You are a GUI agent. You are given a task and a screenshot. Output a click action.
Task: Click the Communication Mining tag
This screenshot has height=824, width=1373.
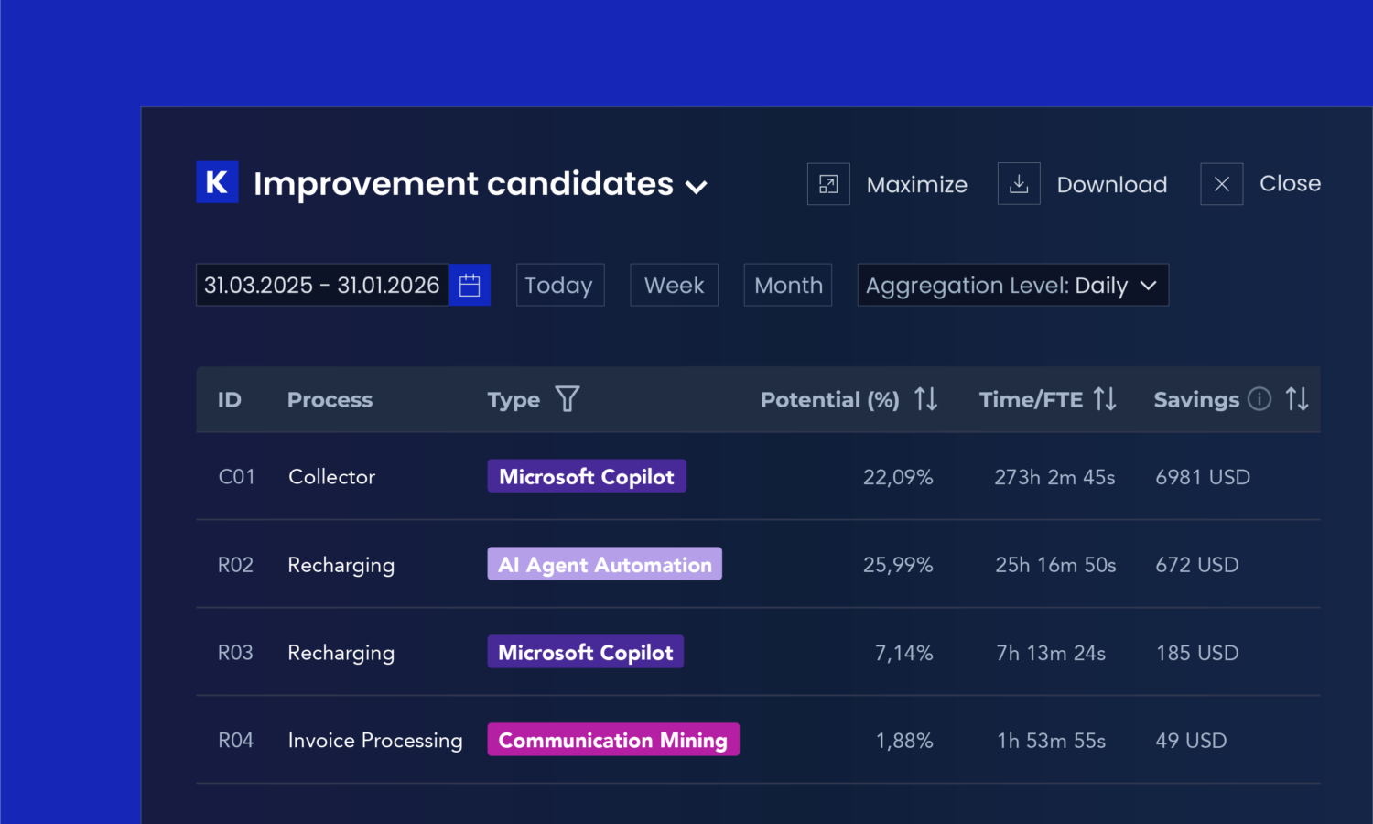pyautogui.click(x=613, y=740)
